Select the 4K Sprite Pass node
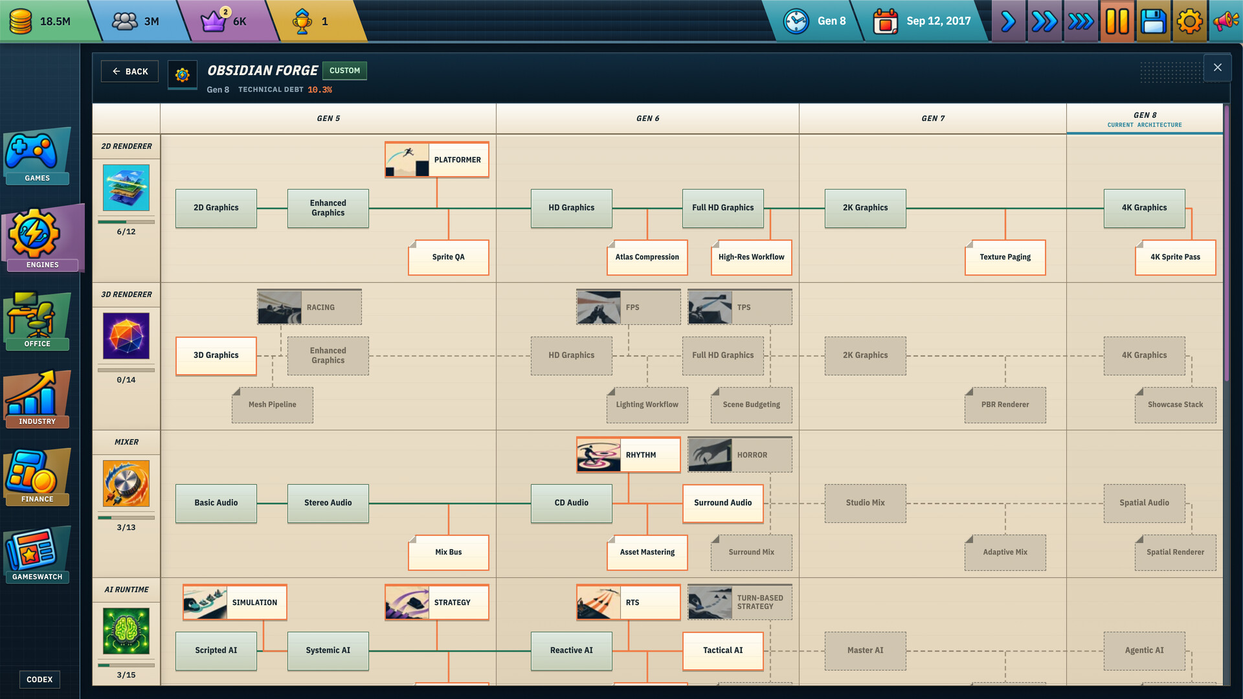Image resolution: width=1243 pixels, height=699 pixels. [x=1176, y=258]
